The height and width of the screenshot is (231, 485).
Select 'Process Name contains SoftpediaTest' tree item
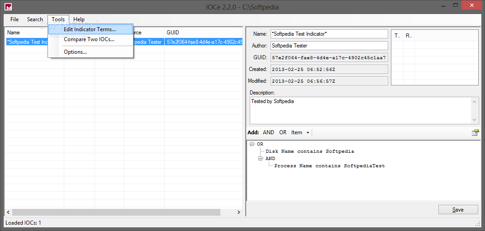click(x=329, y=166)
